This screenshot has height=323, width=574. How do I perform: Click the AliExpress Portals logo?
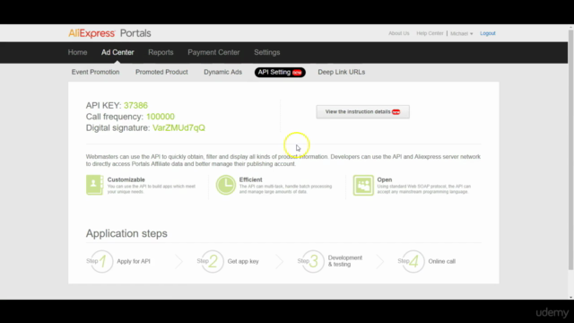click(109, 33)
